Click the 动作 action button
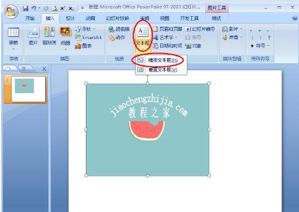 [x=117, y=37]
